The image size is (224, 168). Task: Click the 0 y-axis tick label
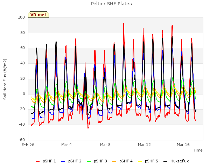click(x=24, y=94)
